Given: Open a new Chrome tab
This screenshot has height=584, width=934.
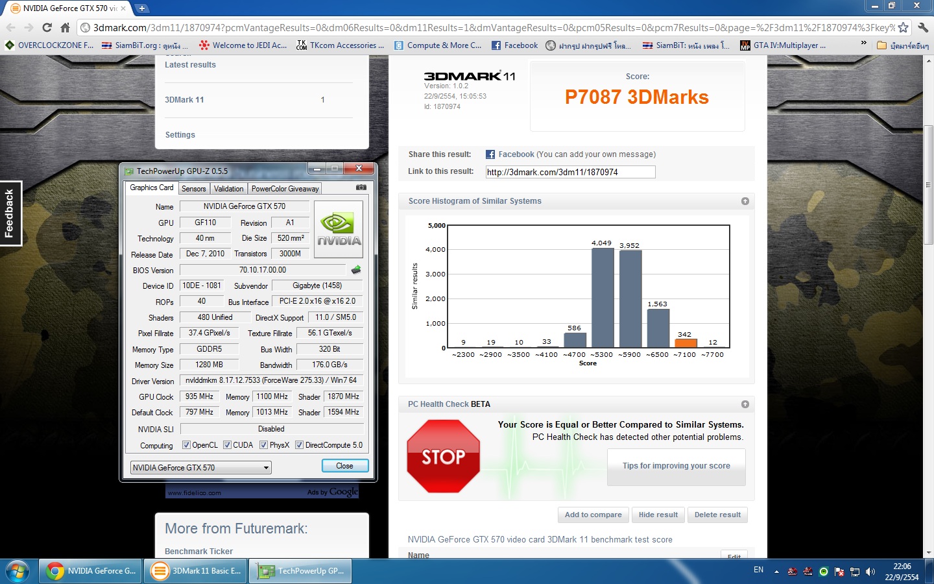Looking at the screenshot, I should [141, 8].
